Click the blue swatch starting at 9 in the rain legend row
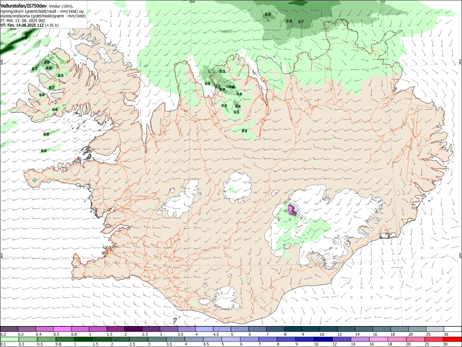Viewport: 462px width, 347px height. 304,339
